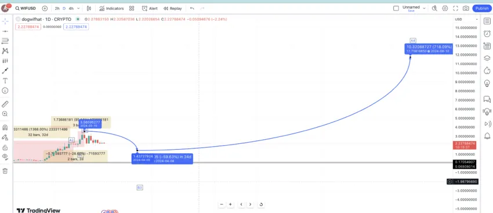Open the Fibonacci and Gann tools

coord(5,41)
